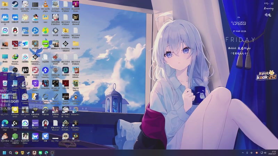The width and height of the screenshot is (278, 156).
Task: Open WeChat from the taskbar
Action: click(x=40, y=153)
